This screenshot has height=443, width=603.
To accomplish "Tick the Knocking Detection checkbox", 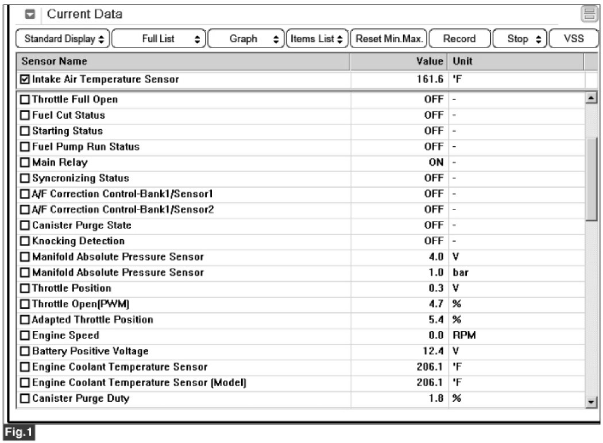I will click(x=25, y=241).
